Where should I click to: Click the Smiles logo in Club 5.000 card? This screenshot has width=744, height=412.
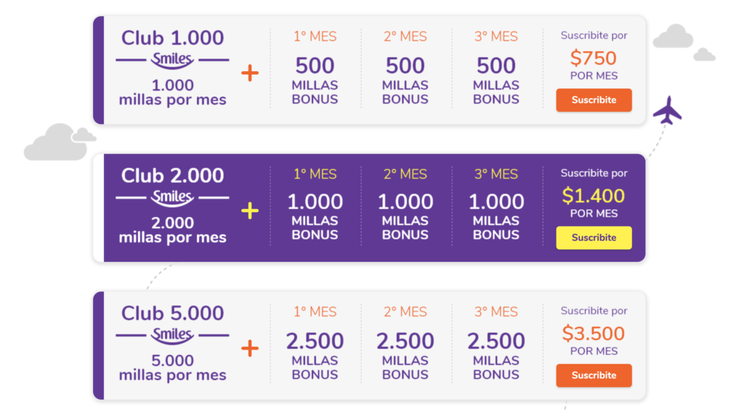click(172, 335)
